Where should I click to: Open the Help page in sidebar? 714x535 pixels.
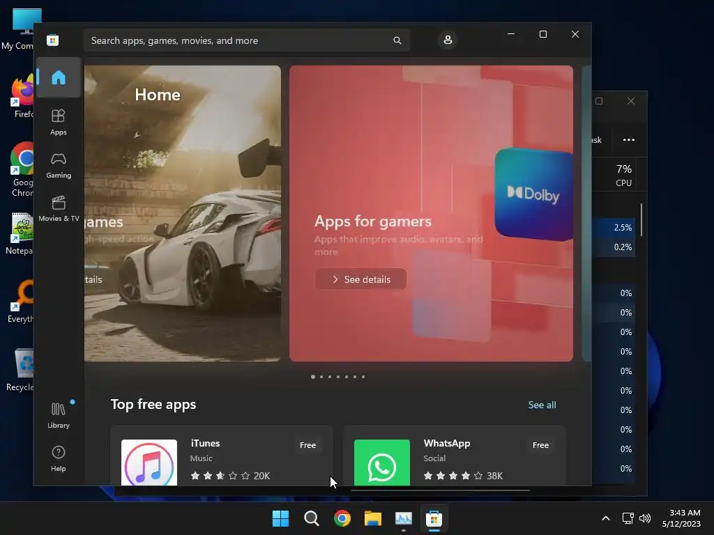59,458
